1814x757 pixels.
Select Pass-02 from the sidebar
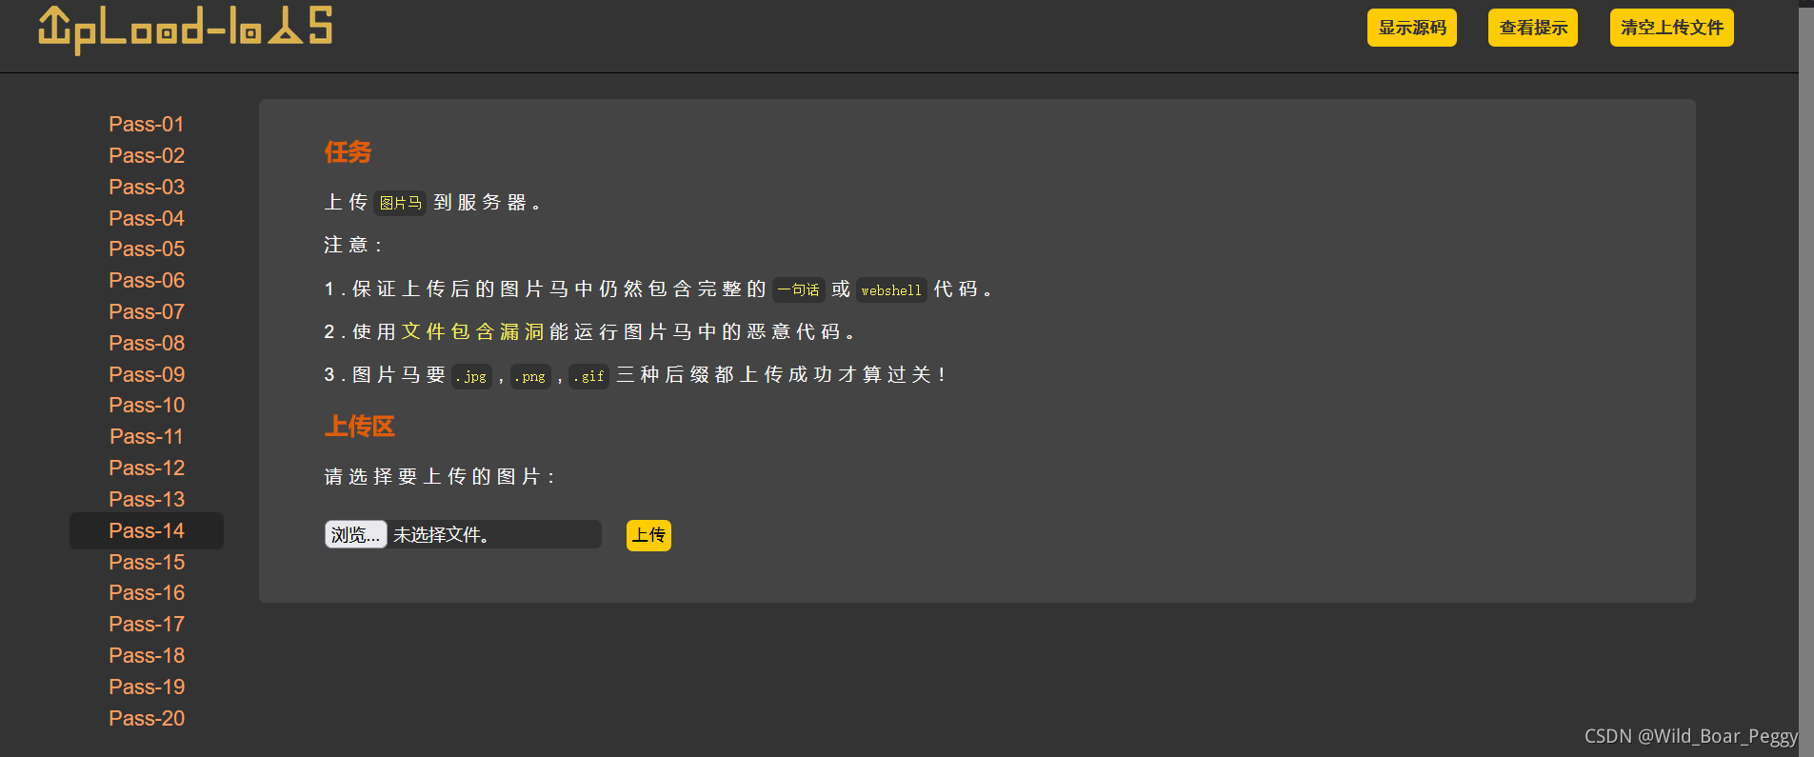(x=147, y=155)
